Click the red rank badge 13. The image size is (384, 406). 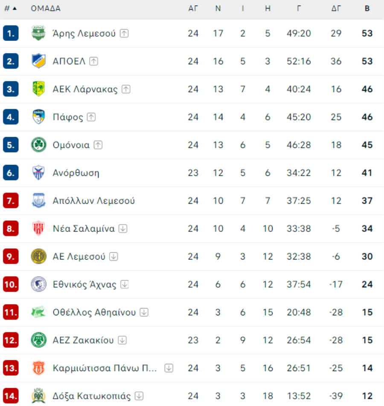coord(11,368)
